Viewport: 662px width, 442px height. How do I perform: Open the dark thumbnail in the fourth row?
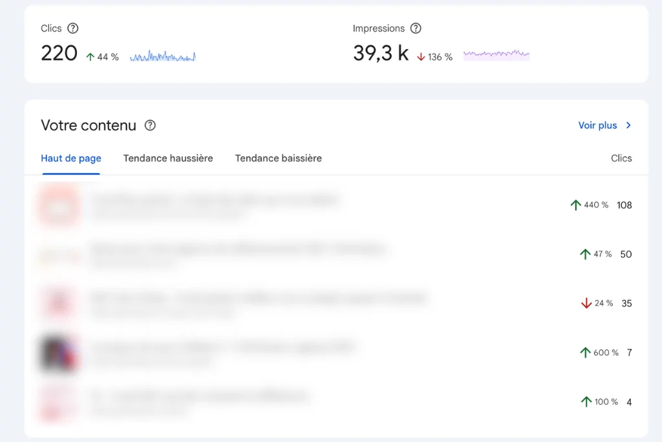[x=59, y=353]
